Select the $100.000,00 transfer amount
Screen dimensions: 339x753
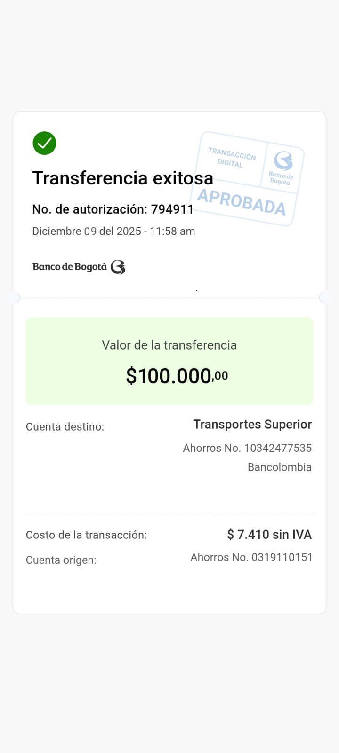pyautogui.click(x=177, y=376)
